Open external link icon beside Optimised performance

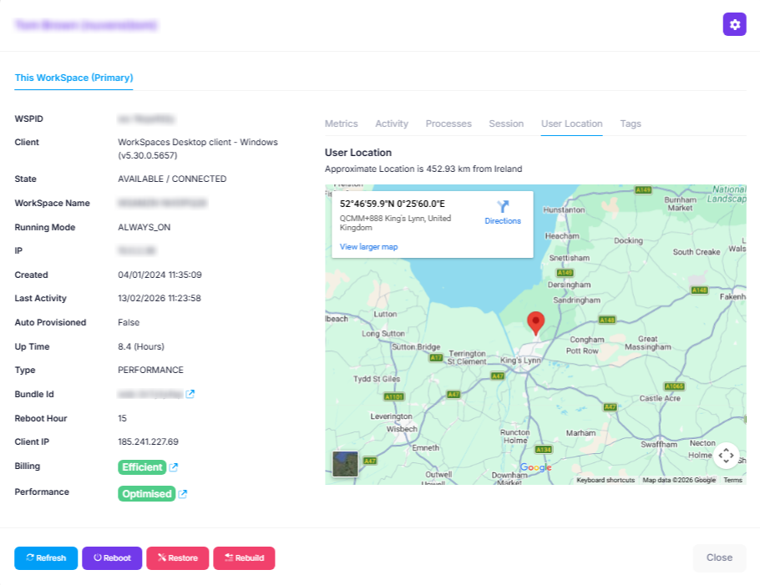[183, 494]
